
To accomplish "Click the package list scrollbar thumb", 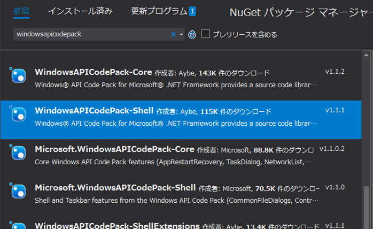I will (367, 207).
